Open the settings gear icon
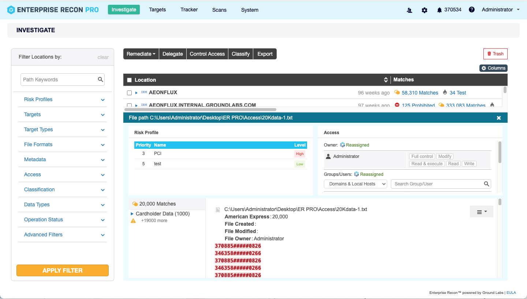527x299 pixels. (425, 10)
